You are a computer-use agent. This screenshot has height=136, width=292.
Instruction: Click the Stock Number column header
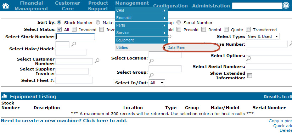(10, 105)
